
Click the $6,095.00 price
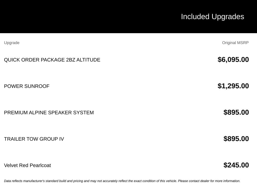[233, 60]
